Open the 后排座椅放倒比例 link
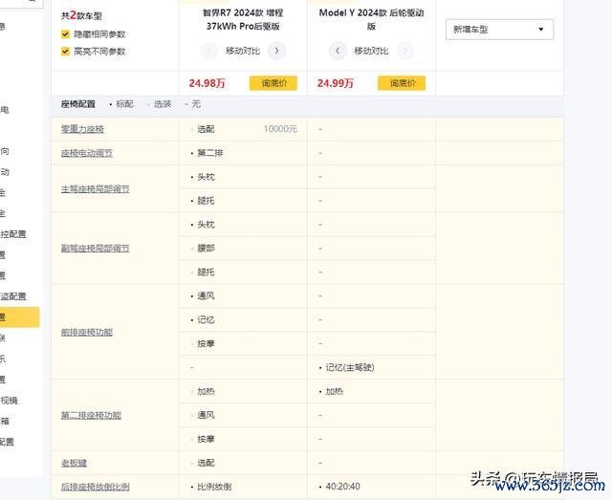Screen dimensions: 612x500 (96, 487)
